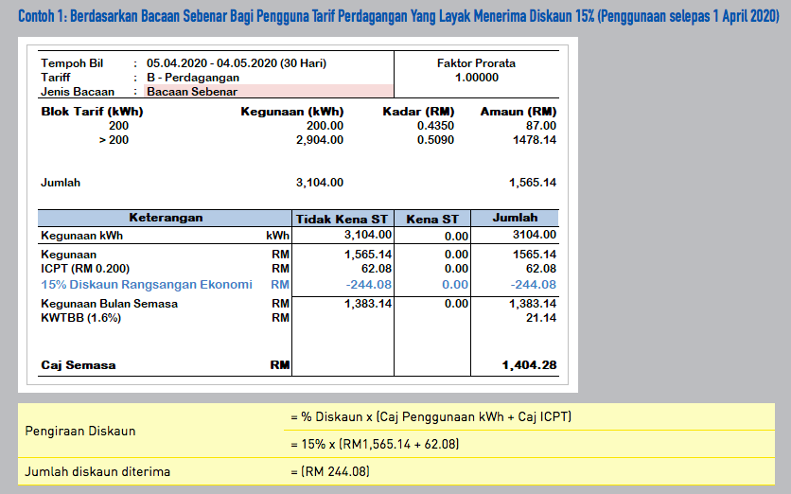Click the 'Kegunaan (kWh)' column header
The width and height of the screenshot is (791, 494).
(292, 112)
